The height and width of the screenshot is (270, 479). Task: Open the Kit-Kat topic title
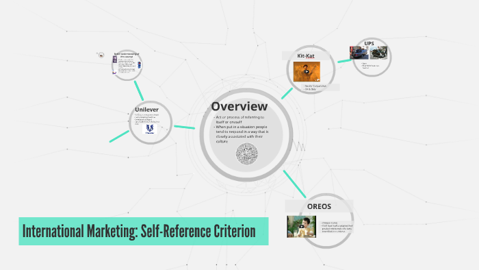click(x=306, y=56)
